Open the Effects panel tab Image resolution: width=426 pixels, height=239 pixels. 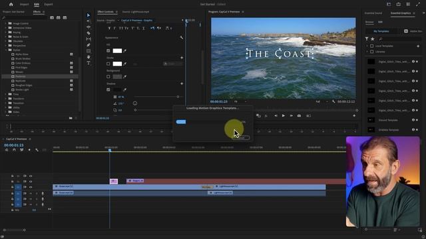pos(37,12)
